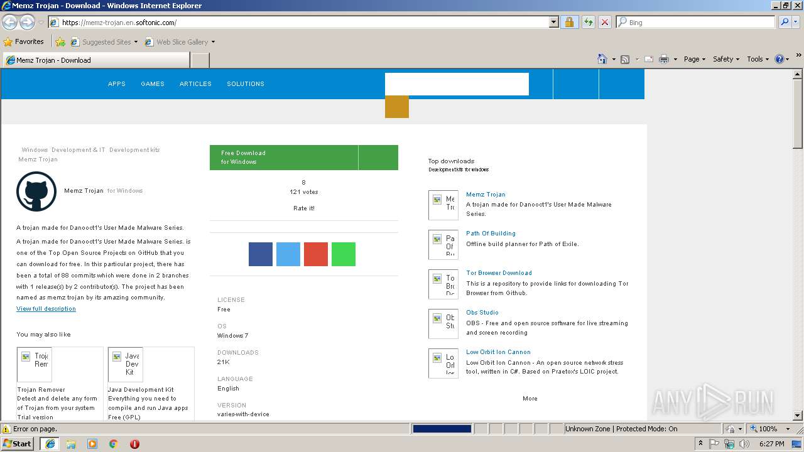Expand the address bar URL dropdown
Screen dimensions: 804x452
click(x=553, y=22)
